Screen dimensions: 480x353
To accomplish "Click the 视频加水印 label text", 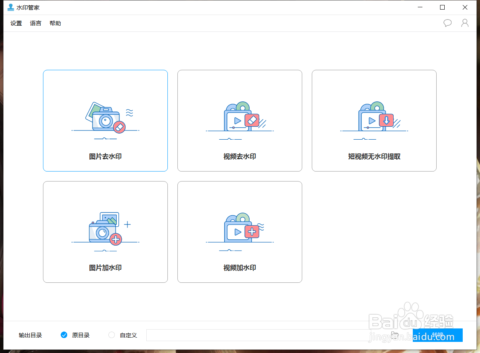I will [x=240, y=267].
